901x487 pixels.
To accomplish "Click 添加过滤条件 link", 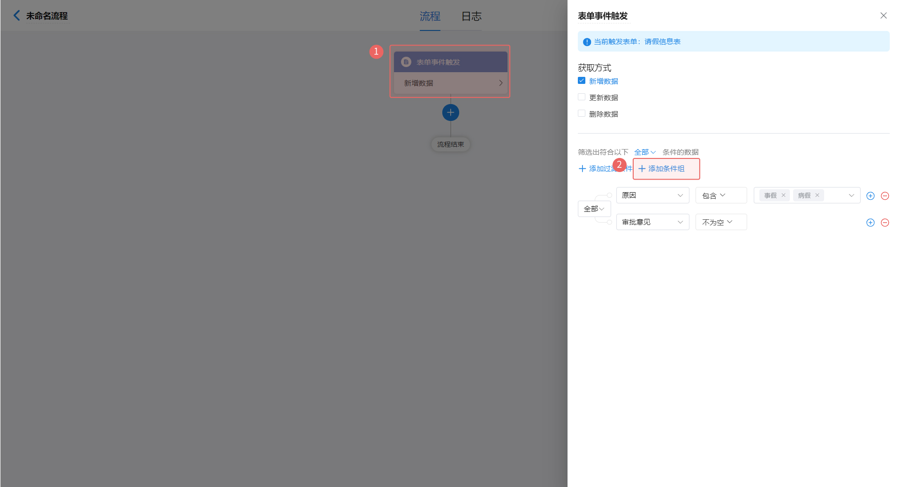I will [605, 169].
